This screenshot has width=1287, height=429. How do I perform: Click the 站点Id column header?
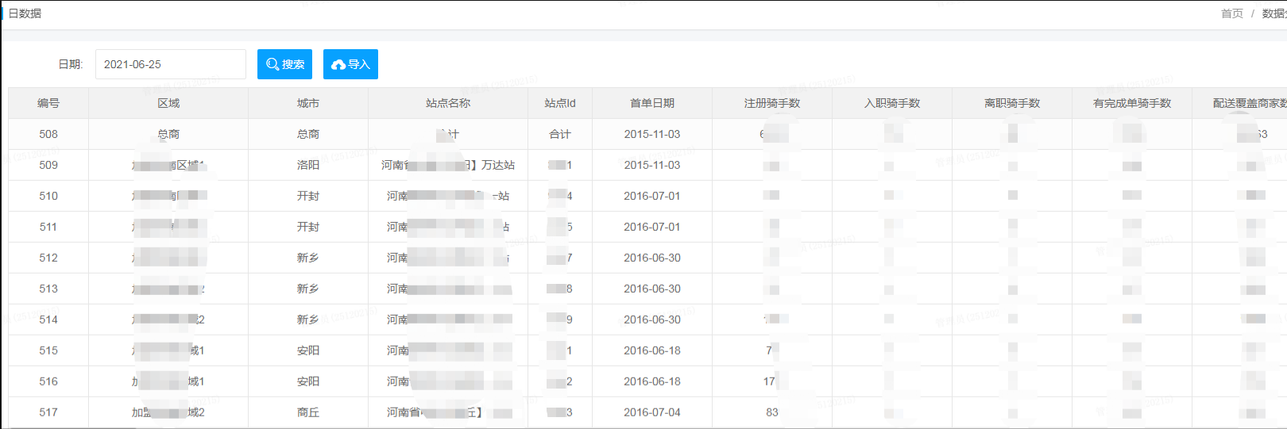pyautogui.click(x=560, y=103)
